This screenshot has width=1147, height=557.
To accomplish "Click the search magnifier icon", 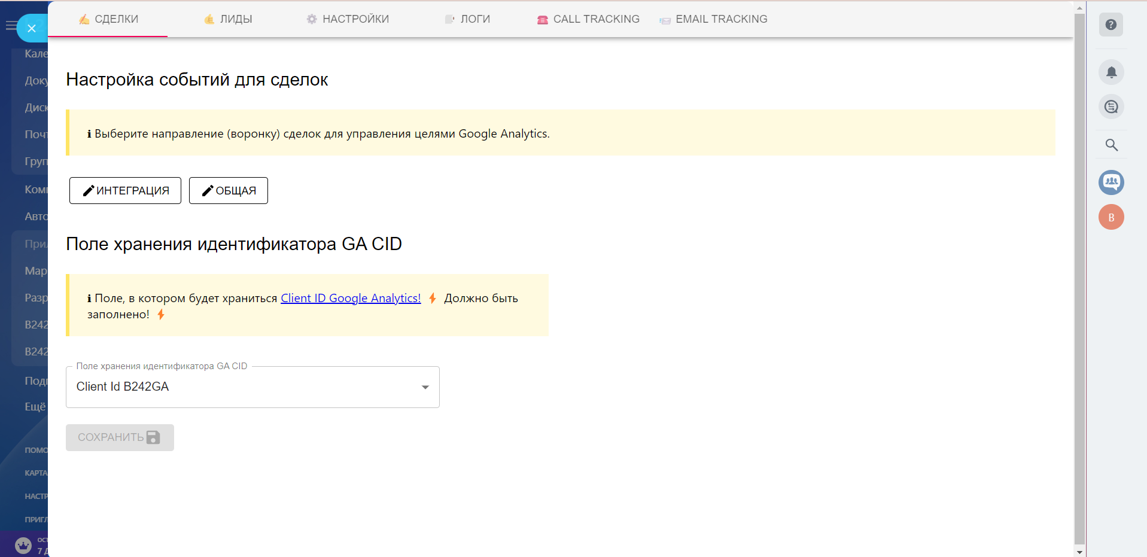I will tap(1111, 145).
